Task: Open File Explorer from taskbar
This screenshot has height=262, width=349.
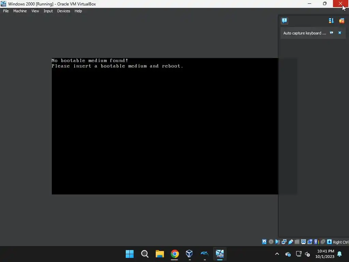Action: [x=160, y=254]
